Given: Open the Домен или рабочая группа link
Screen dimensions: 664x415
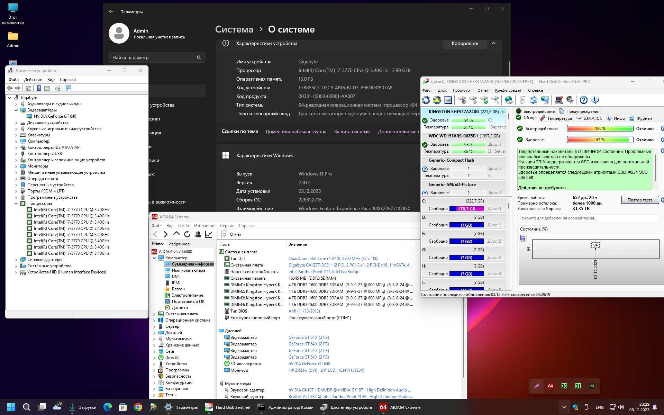Looking at the screenshot, I should click(x=296, y=132).
